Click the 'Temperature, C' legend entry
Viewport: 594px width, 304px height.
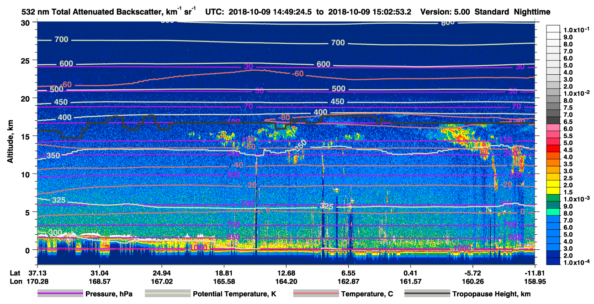(367, 294)
